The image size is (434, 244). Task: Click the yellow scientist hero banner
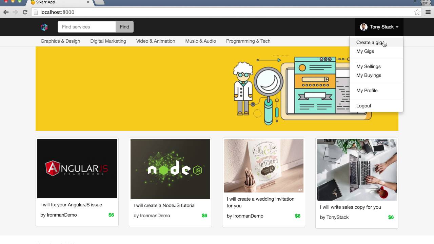coord(217,89)
